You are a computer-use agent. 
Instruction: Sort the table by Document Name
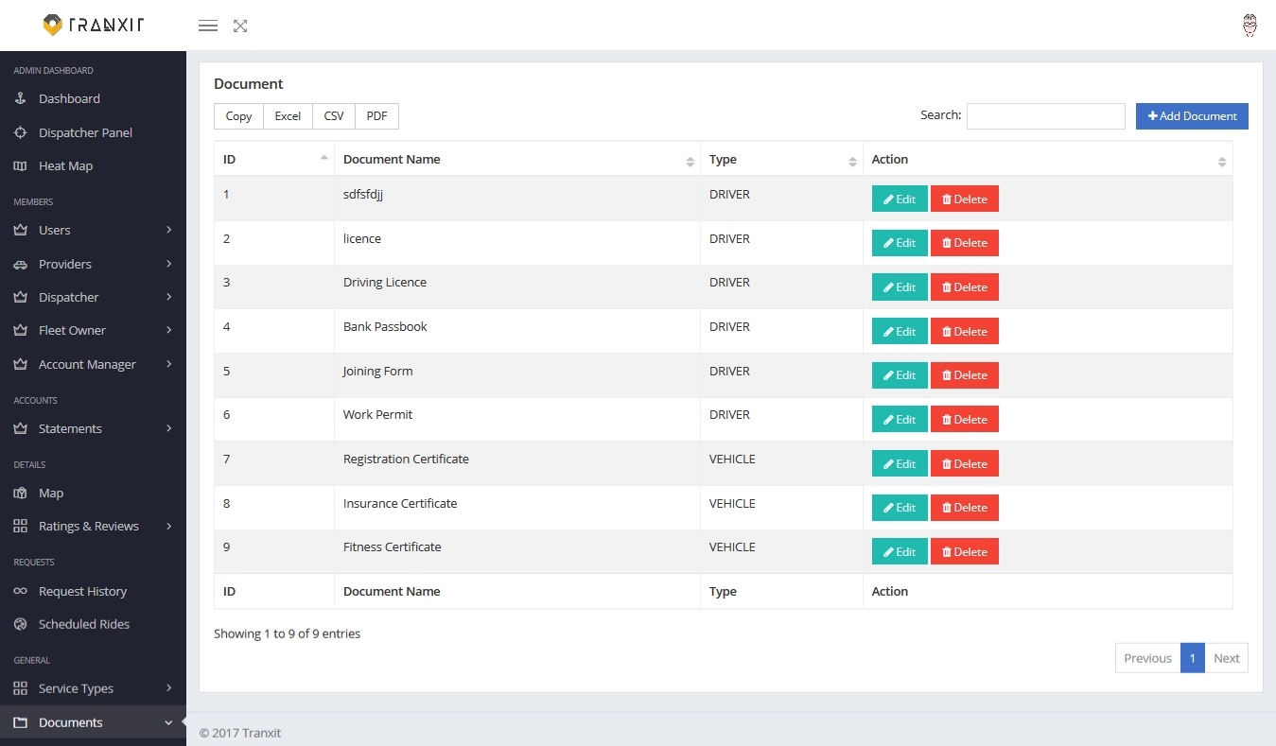(x=392, y=159)
